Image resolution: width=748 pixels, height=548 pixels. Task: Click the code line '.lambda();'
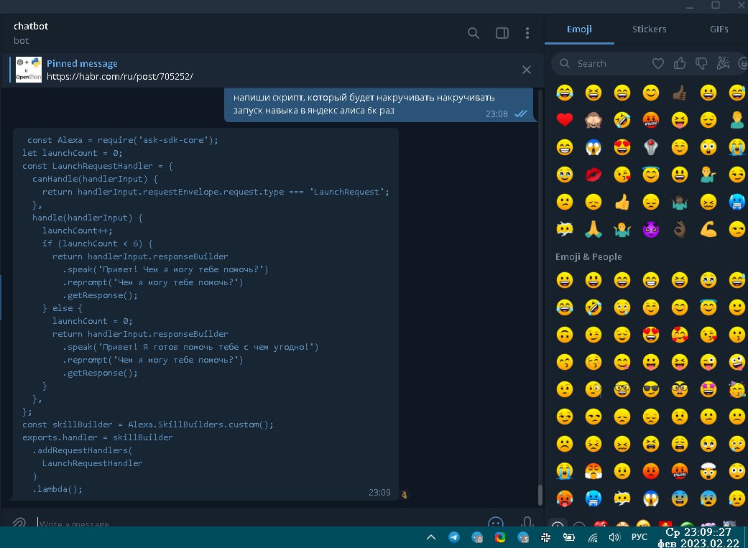(57, 489)
